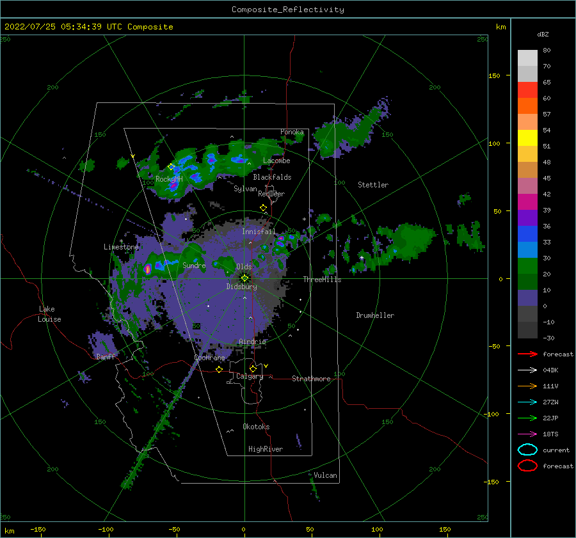Image resolution: width=576 pixels, height=538 pixels.
Task: Click the 'RedDeer' city label
Action: (271, 194)
